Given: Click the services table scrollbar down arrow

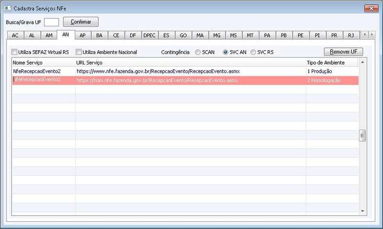Looking at the screenshot, I should (362, 211).
